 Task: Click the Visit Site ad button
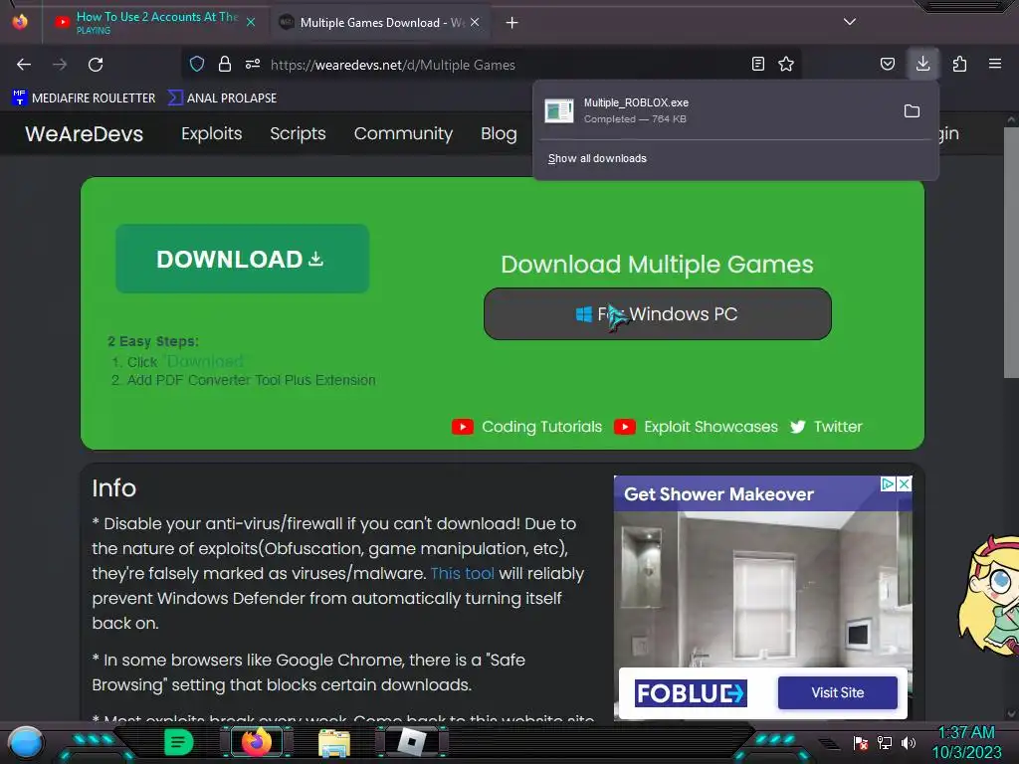pos(838,692)
